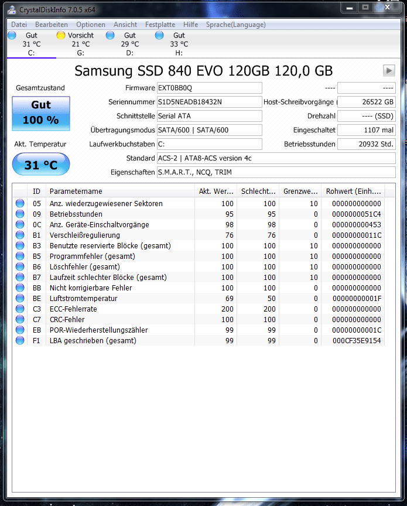The height and width of the screenshot is (506, 407).
Task: Open the Ansicht menu
Action: [x=125, y=25]
